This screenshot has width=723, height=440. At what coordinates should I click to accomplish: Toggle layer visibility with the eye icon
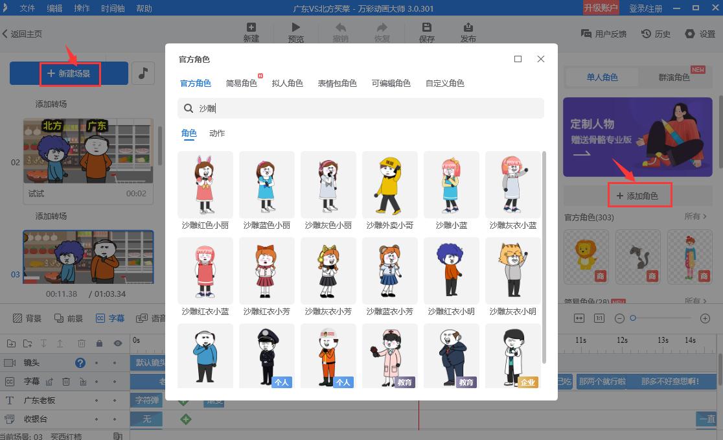coord(118,343)
